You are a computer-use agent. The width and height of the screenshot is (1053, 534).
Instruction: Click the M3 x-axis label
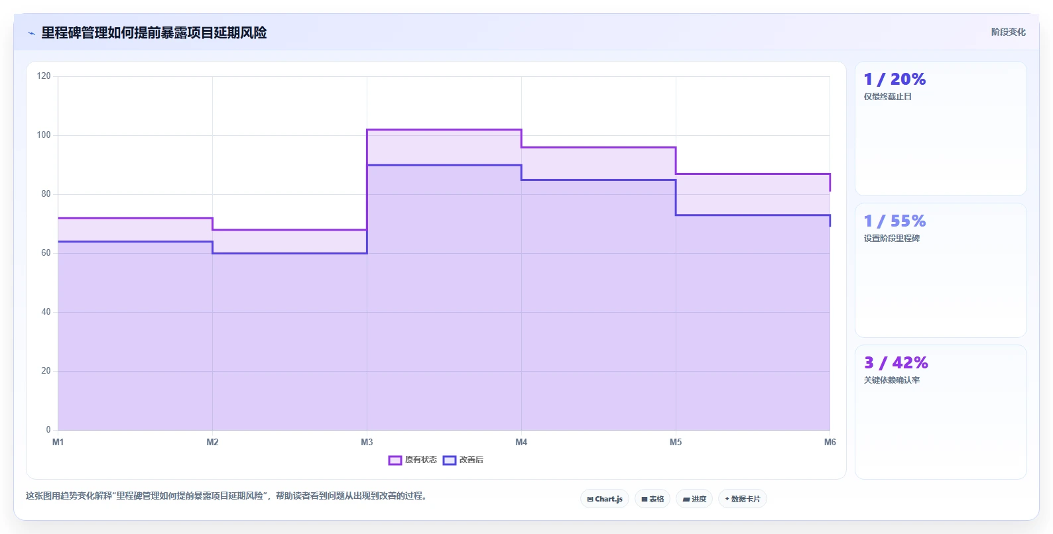click(367, 442)
